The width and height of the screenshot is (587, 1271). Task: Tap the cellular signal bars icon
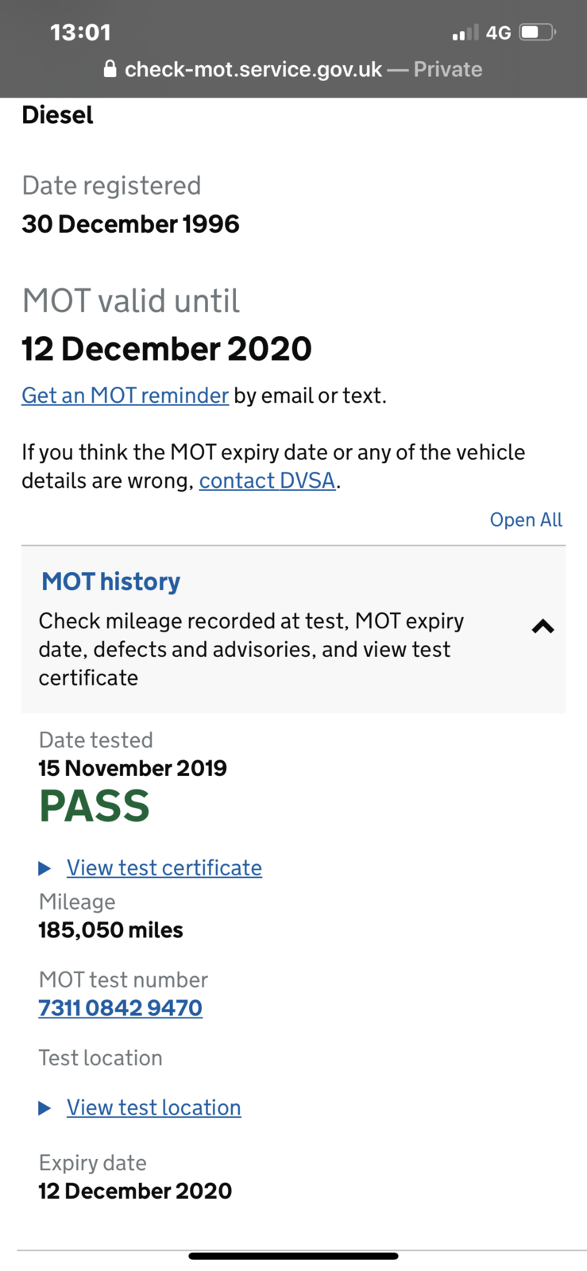coord(465,33)
